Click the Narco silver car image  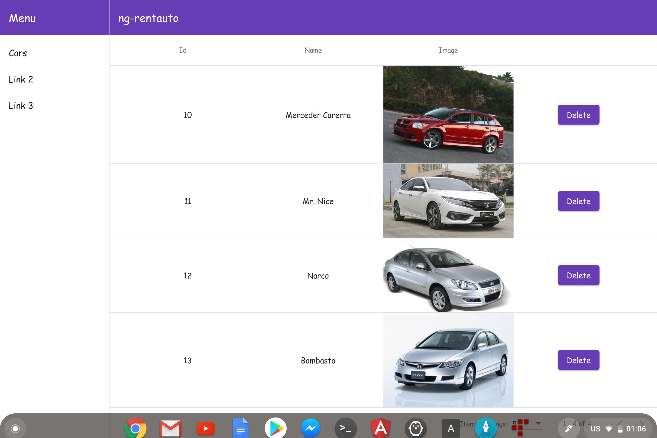point(448,275)
